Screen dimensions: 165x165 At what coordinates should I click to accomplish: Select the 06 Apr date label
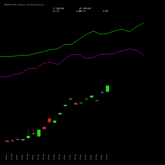(44, 157)
